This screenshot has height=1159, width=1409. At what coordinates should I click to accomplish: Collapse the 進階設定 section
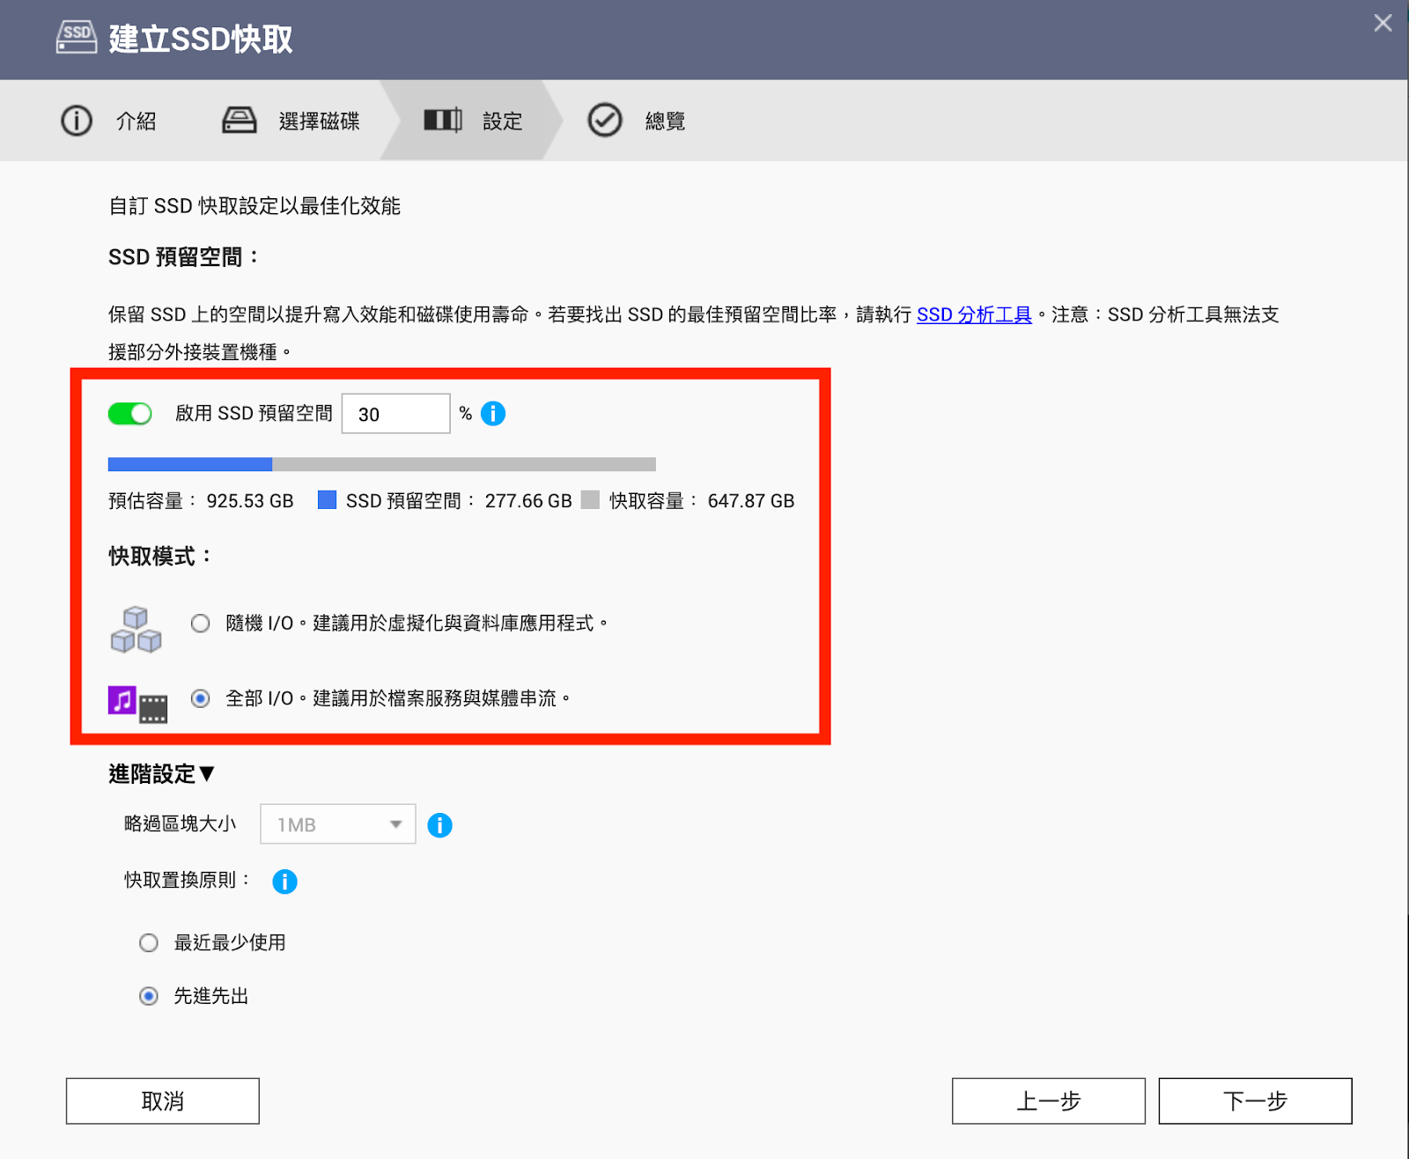(x=162, y=774)
